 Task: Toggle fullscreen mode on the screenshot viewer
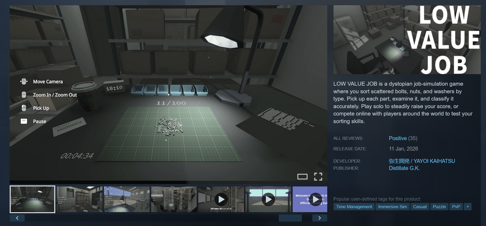coord(318,177)
